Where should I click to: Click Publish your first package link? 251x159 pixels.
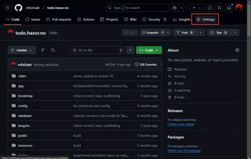click(184, 151)
